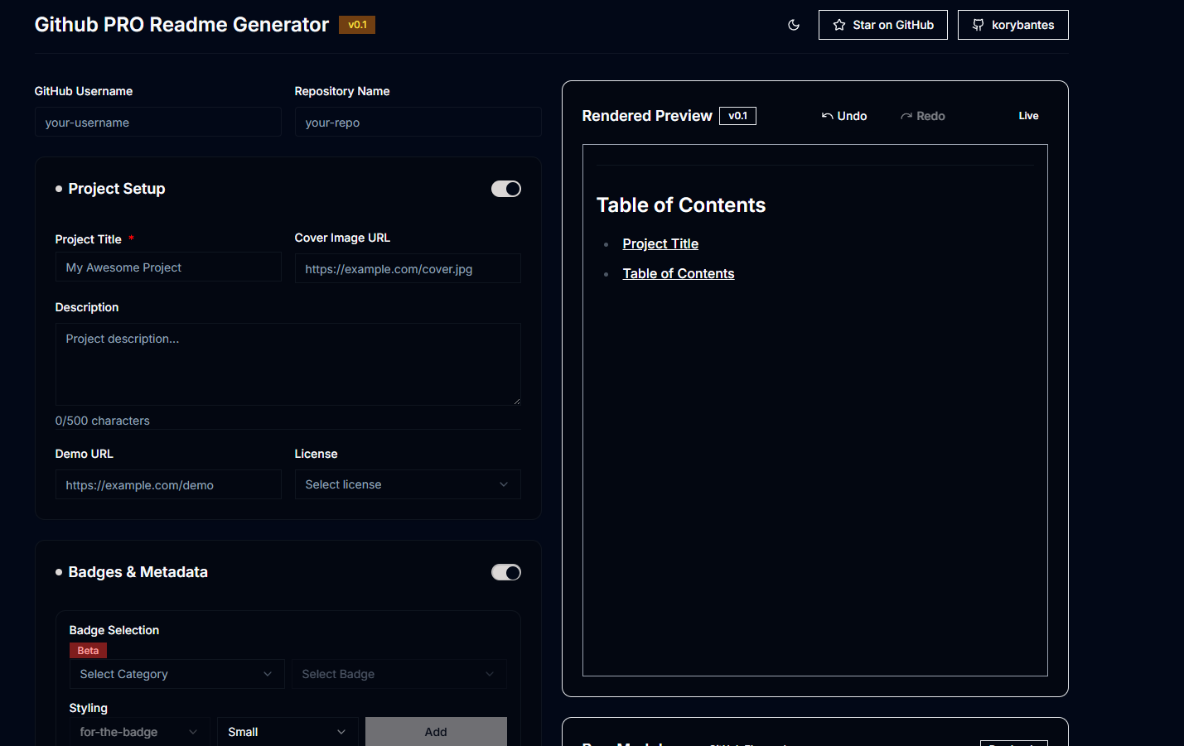
Task: Open the Select license dropdown
Action: (408, 484)
